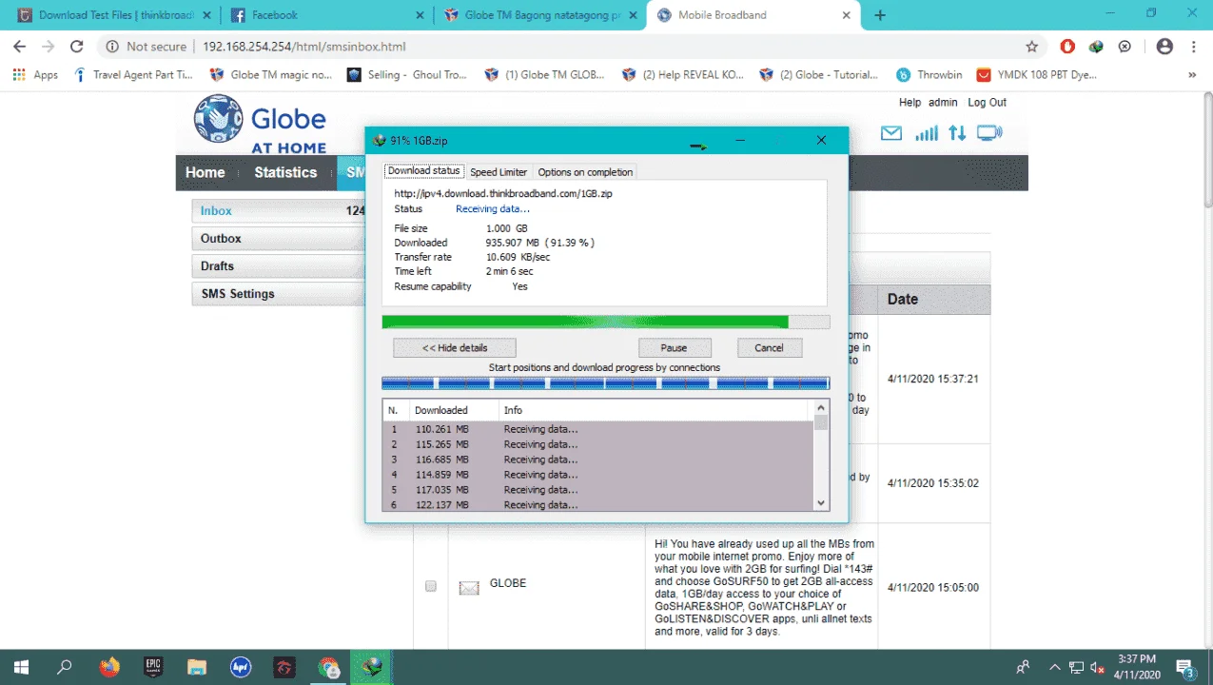Reload the page in Chrome
The width and height of the screenshot is (1213, 685).
tap(77, 47)
